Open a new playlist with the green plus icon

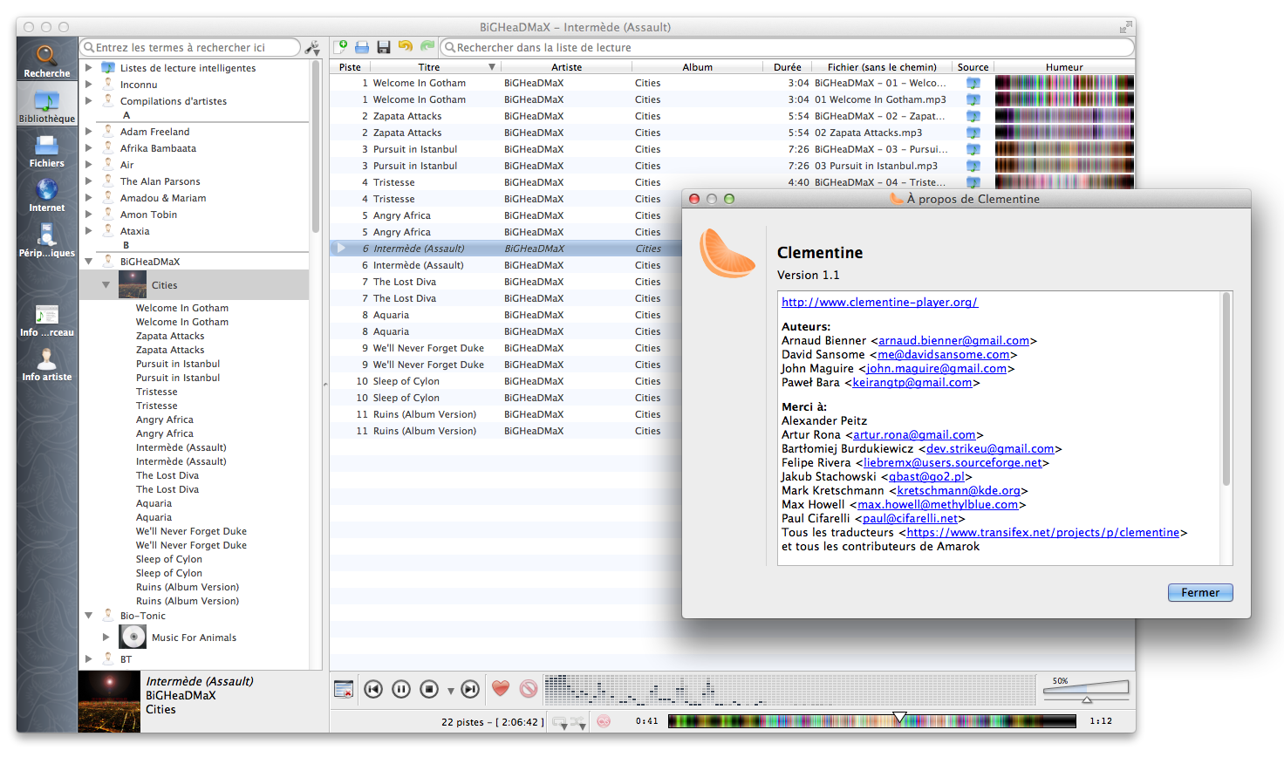tap(342, 46)
